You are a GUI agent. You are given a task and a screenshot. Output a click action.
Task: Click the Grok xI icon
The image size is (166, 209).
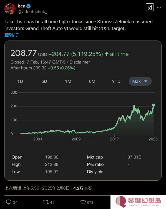coord(150,7)
